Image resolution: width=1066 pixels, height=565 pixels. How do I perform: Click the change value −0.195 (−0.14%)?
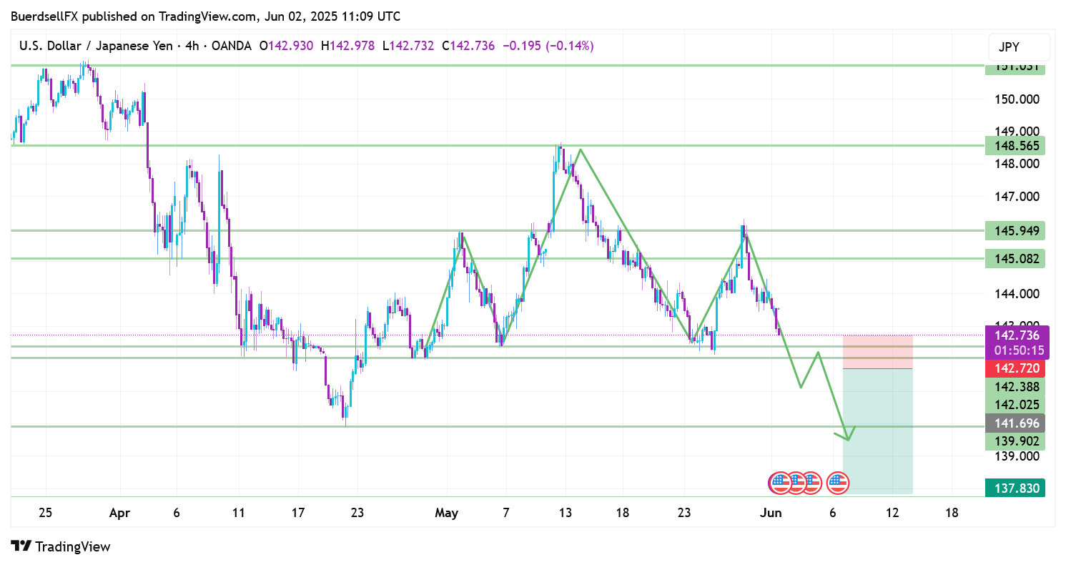click(x=548, y=46)
